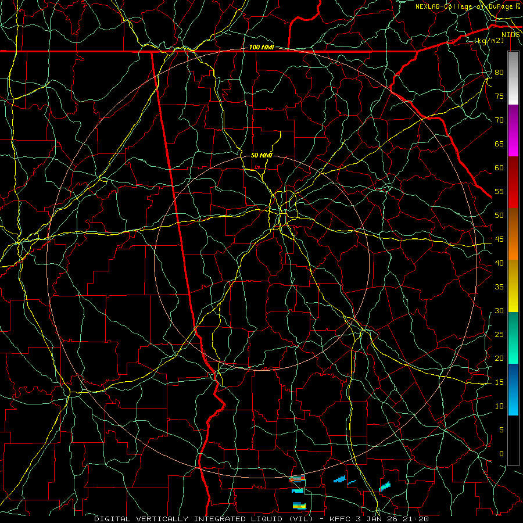Screen dimensions: 523x523
Task: Click the 65 value on the scale
Action: coord(499,144)
